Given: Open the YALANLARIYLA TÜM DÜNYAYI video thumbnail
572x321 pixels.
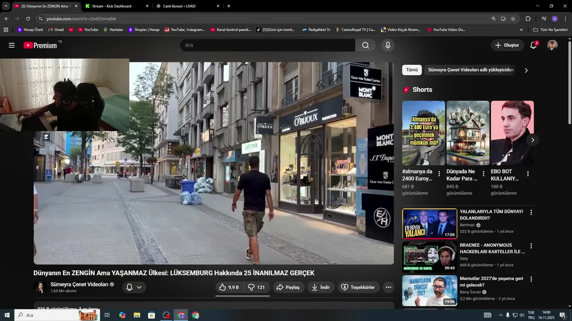Looking at the screenshot, I should tap(429, 224).
